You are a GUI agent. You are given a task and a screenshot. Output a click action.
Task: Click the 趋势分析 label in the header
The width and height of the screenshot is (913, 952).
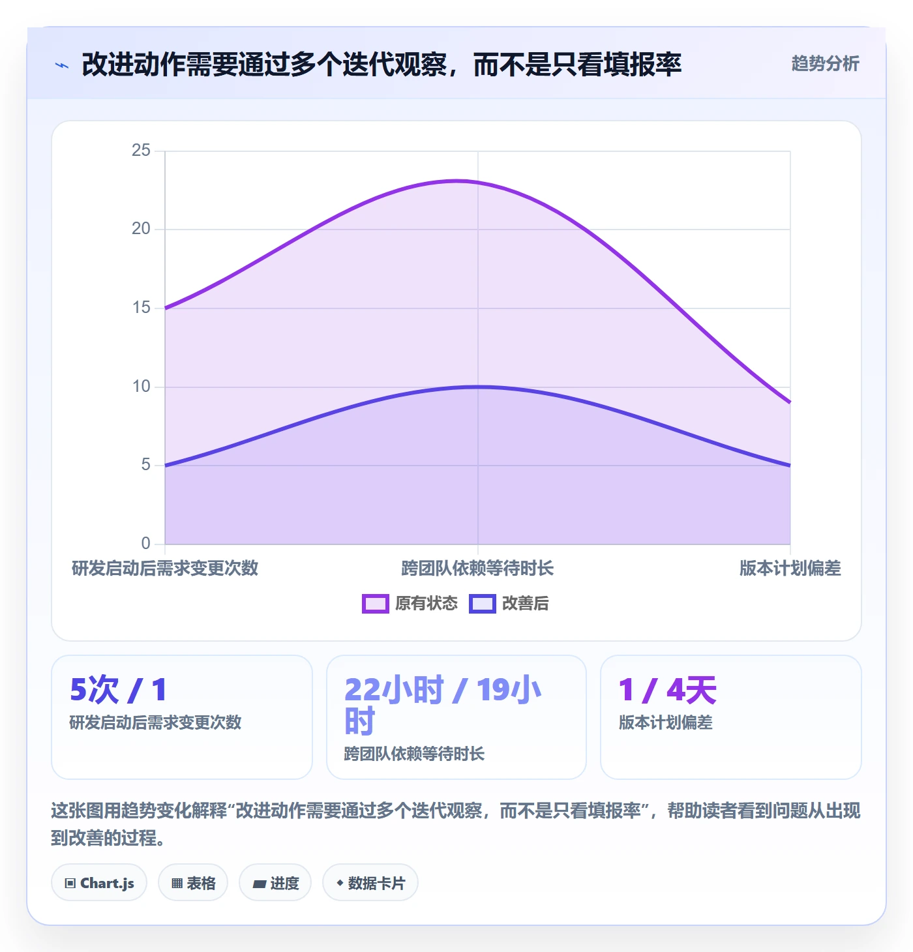point(825,64)
